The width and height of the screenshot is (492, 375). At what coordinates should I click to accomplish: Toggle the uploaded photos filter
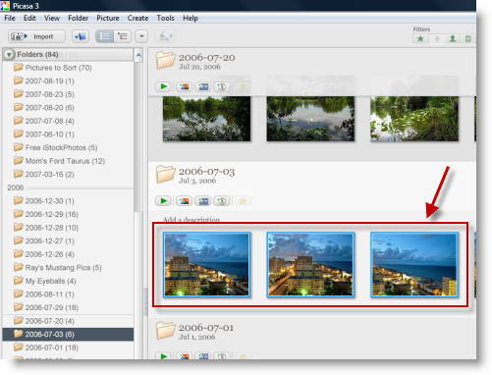(x=437, y=39)
